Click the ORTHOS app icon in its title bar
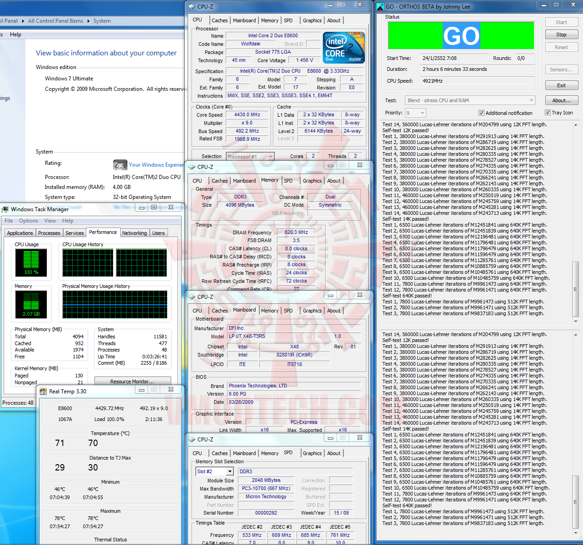 click(380, 6)
